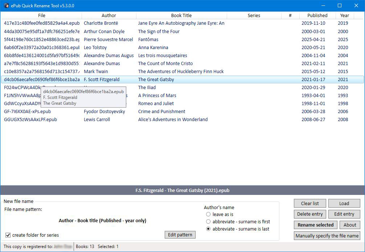This screenshot has width=365, height=252.
Task: Sort list by Author column header
Action: click(109, 15)
